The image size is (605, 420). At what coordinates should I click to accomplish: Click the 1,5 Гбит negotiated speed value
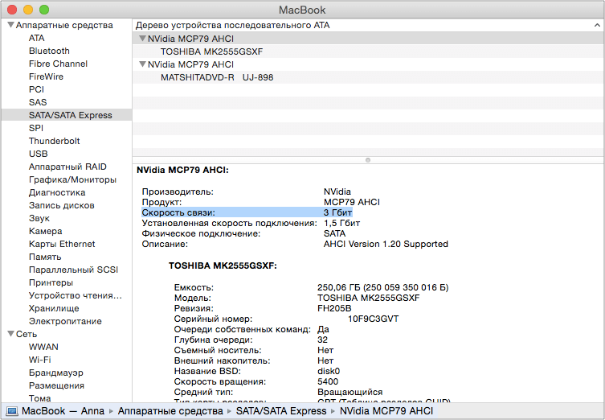[x=341, y=223]
